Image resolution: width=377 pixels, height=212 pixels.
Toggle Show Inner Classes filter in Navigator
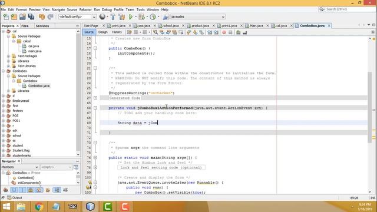[39, 190]
